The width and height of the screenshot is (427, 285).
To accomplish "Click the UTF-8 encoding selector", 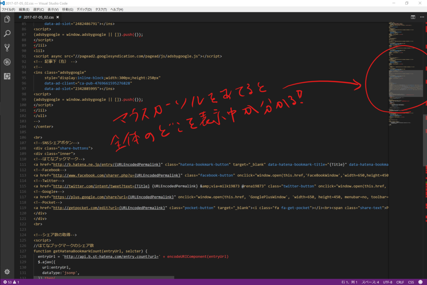I will click(x=387, y=282).
